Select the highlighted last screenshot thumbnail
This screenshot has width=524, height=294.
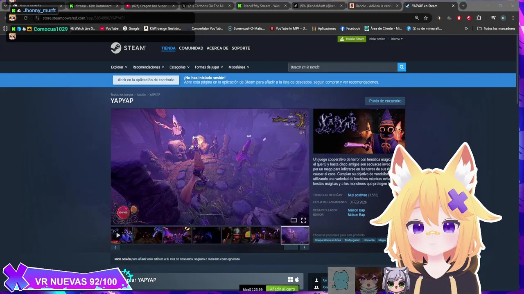(295, 235)
